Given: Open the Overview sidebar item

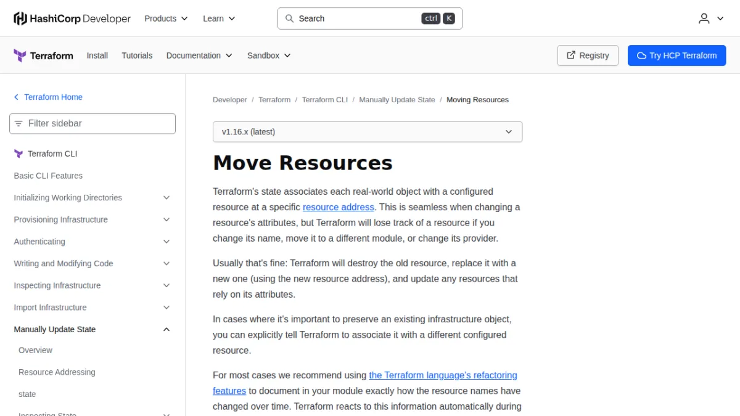Looking at the screenshot, I should click(x=35, y=350).
